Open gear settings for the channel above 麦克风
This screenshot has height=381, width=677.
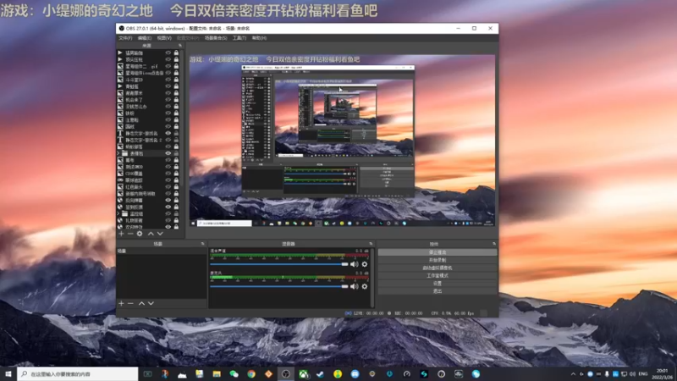click(x=365, y=264)
